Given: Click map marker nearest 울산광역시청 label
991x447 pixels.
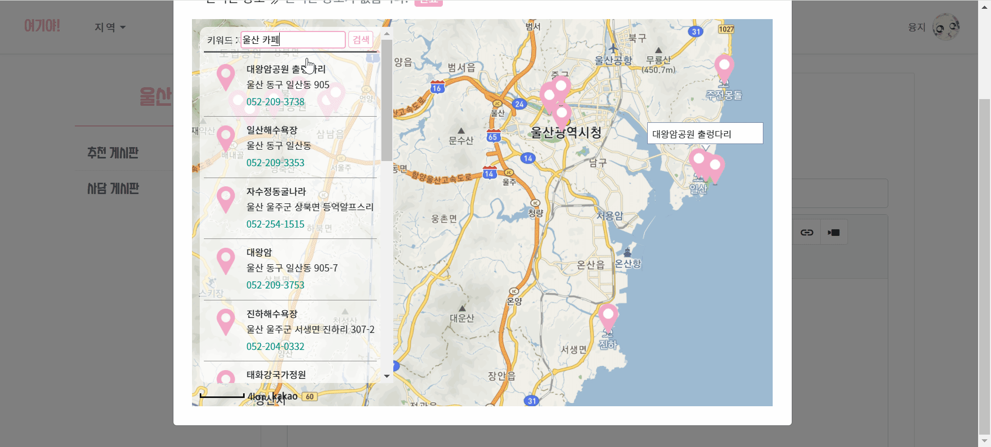Looking at the screenshot, I should (562, 116).
